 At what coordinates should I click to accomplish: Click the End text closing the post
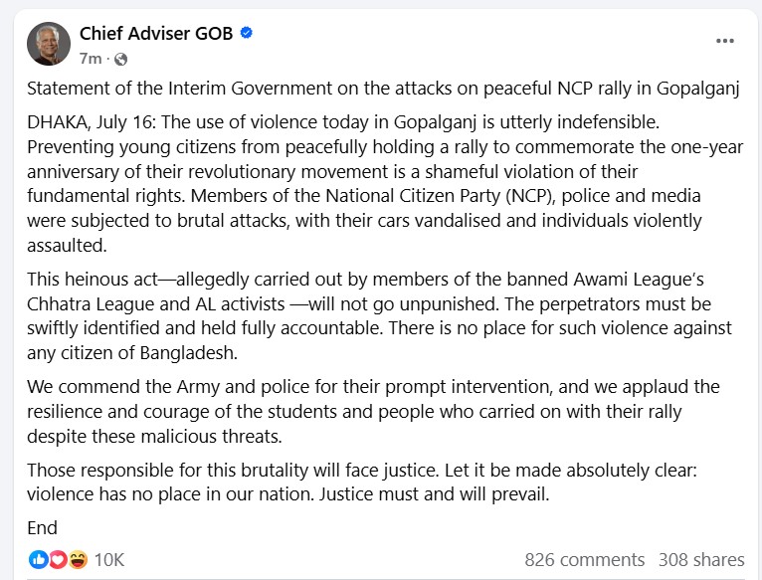[x=43, y=528]
